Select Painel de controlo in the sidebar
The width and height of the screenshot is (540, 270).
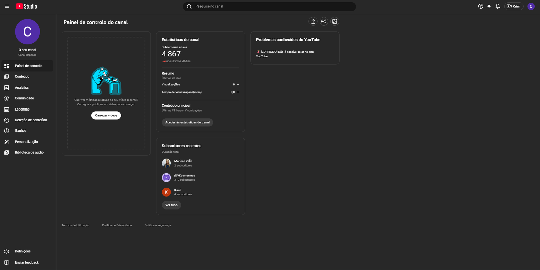27,66
